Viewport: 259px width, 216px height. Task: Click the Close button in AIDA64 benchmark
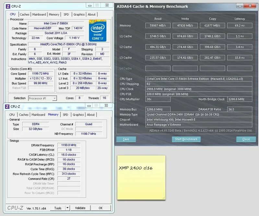click(246, 139)
